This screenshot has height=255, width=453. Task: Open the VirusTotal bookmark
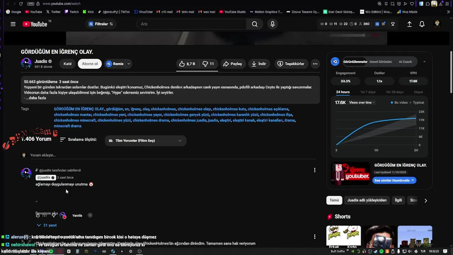143,12
